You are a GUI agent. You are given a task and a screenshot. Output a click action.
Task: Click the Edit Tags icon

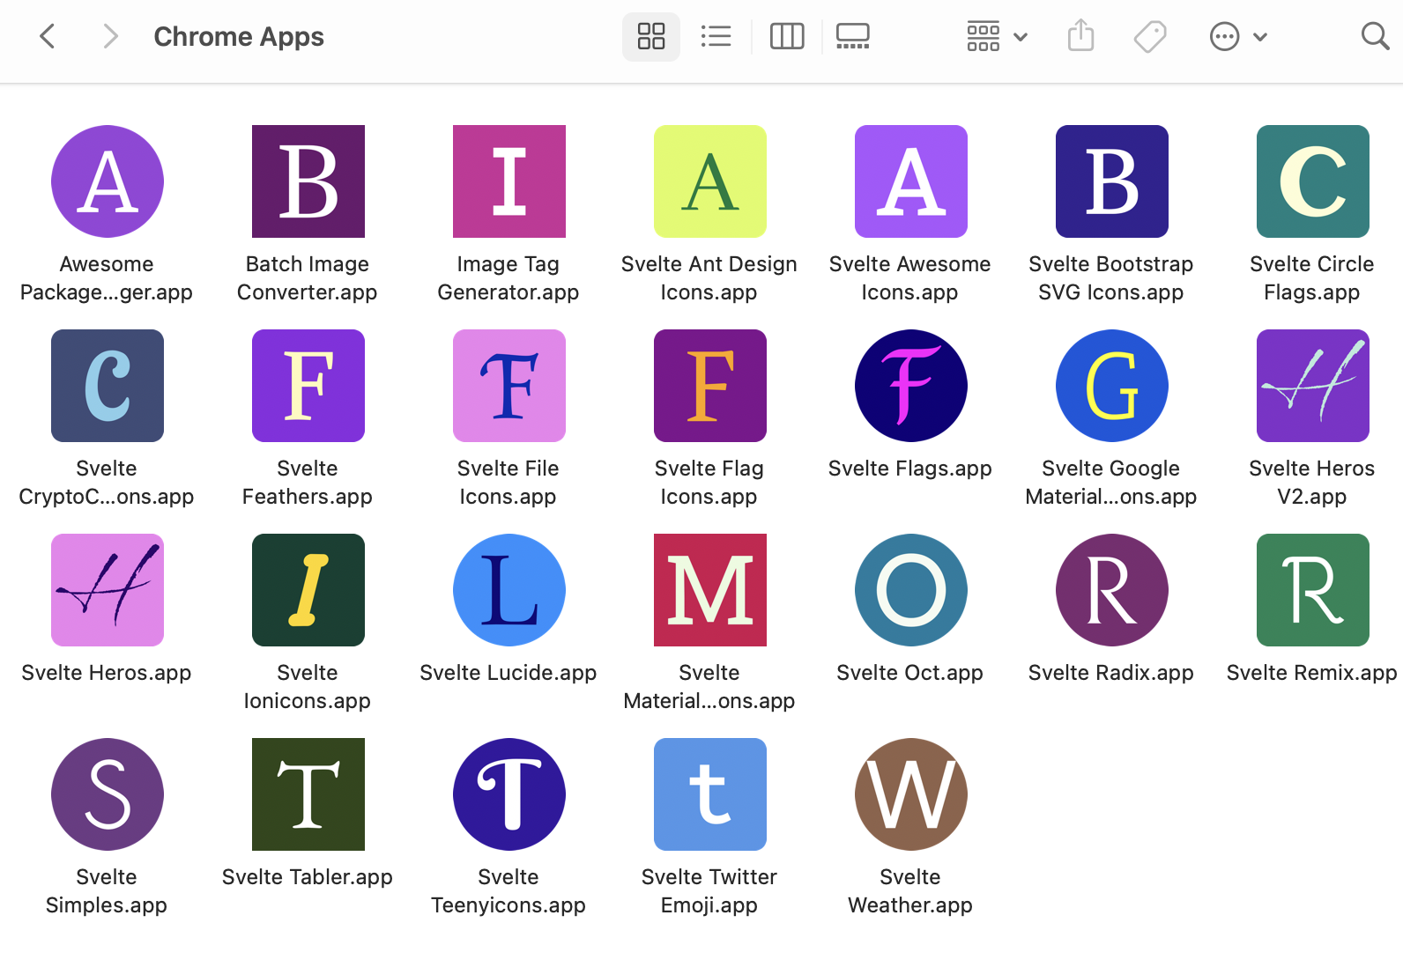click(1150, 36)
